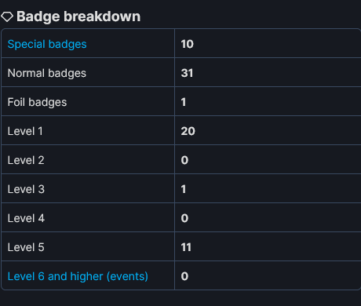Click the Normal badges count 31
Image resolution: width=361 pixels, height=306 pixels.
tap(187, 73)
